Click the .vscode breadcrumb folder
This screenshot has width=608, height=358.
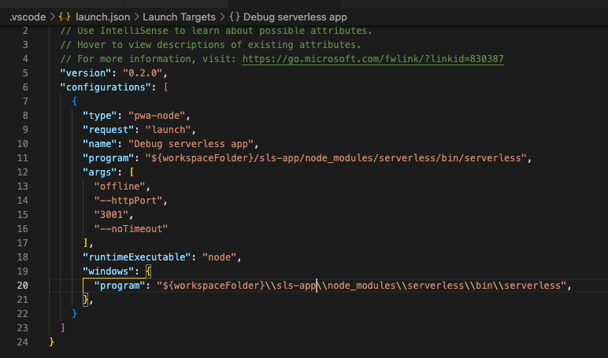coord(28,17)
